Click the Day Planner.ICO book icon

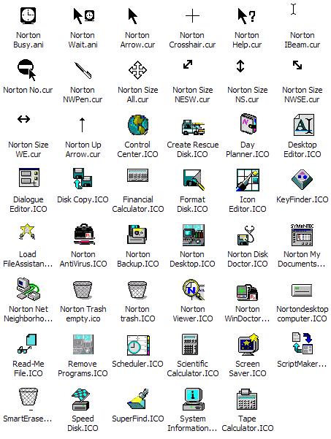[248, 124]
